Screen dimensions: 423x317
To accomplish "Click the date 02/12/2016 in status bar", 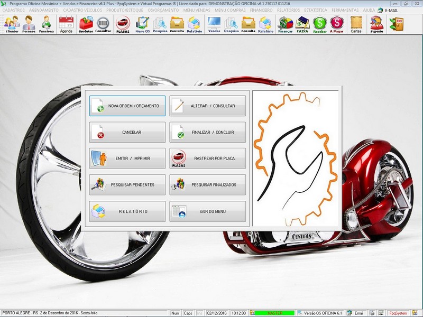I will click(217, 313).
